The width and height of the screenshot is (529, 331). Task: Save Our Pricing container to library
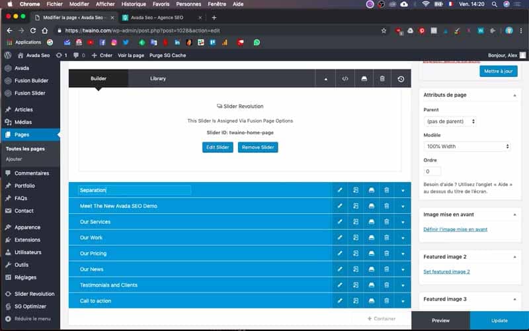[x=371, y=254]
